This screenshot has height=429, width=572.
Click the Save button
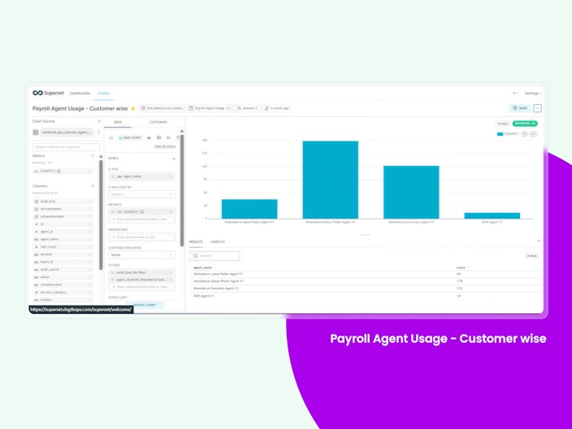pos(520,108)
